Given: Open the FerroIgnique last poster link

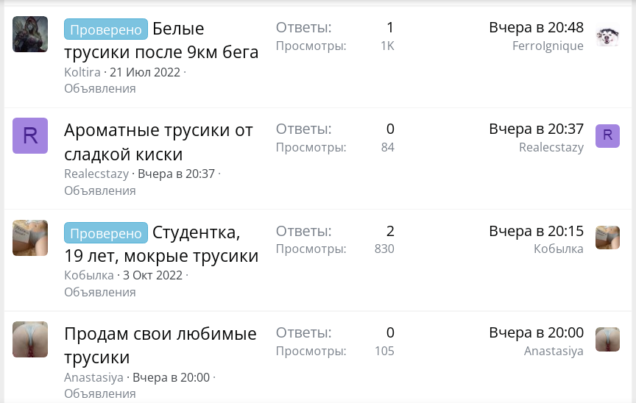Looking at the screenshot, I should [548, 46].
